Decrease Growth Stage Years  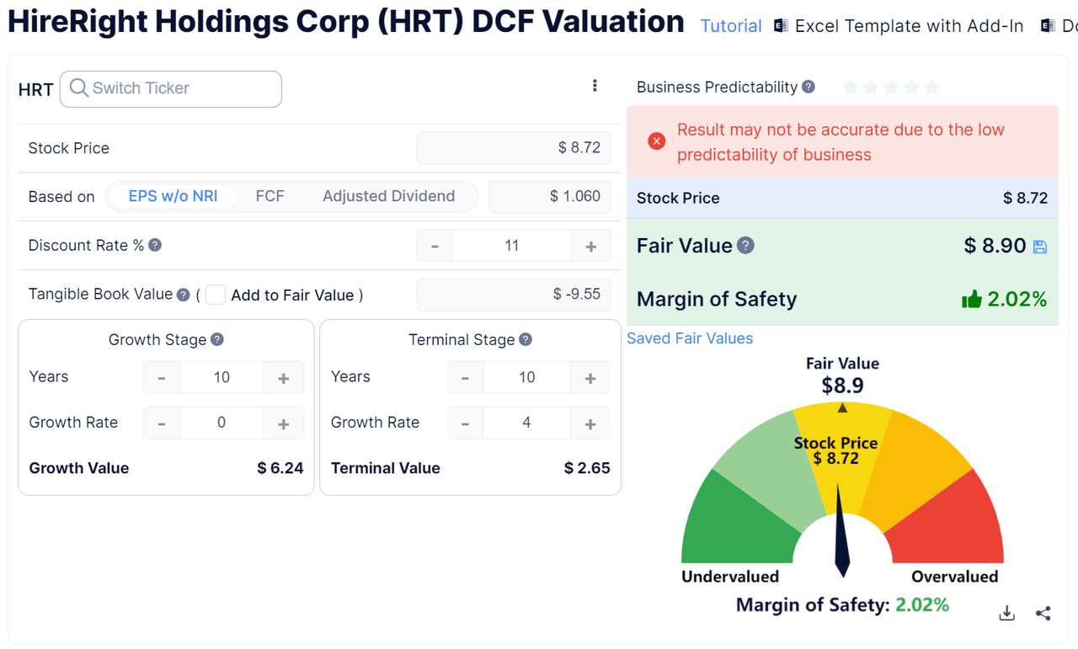[x=162, y=378]
